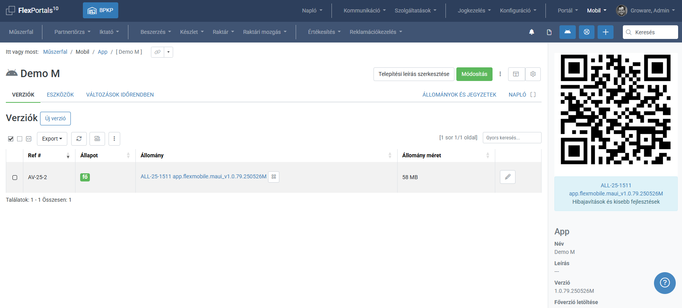The width and height of the screenshot is (682, 308).
Task: Open the Készlet menu
Action: point(192,32)
